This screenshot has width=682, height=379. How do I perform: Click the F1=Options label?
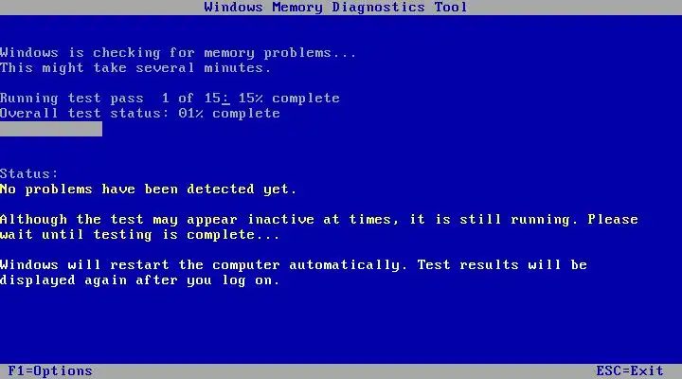50,371
